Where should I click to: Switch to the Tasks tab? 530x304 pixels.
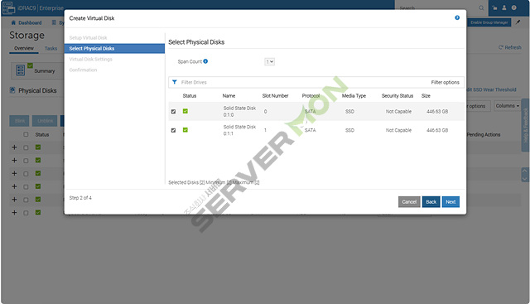click(51, 48)
